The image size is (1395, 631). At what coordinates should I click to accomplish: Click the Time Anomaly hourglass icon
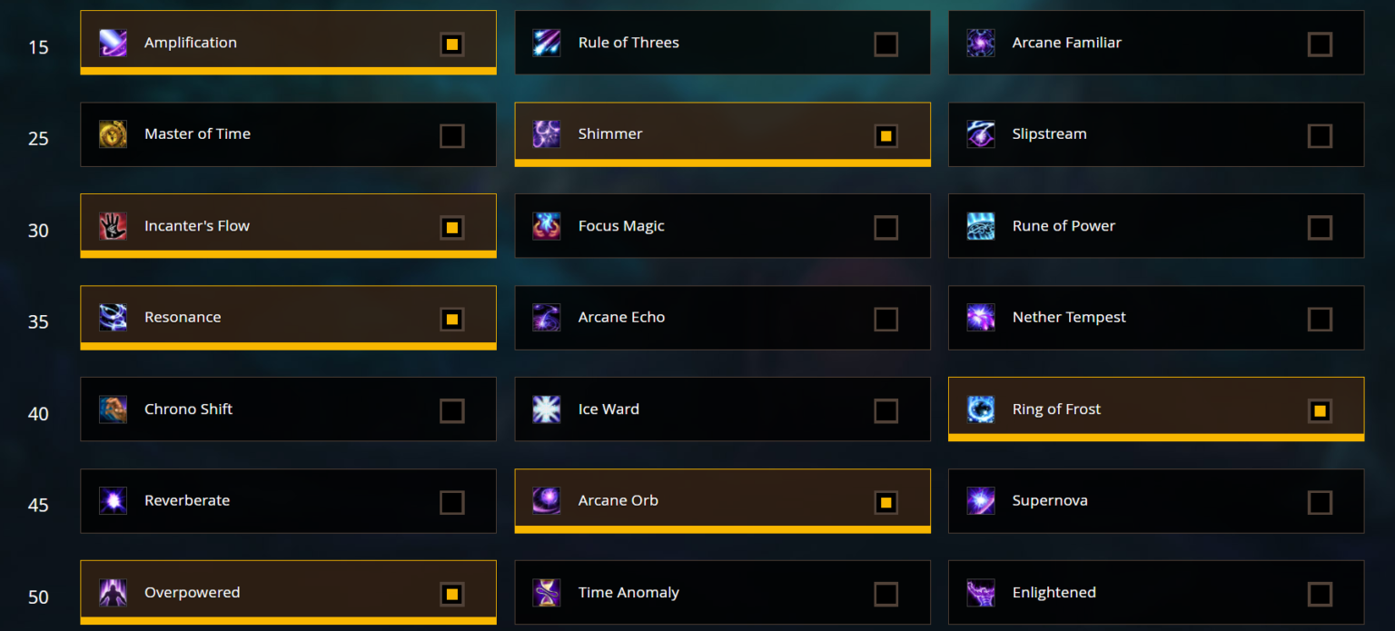(x=547, y=593)
